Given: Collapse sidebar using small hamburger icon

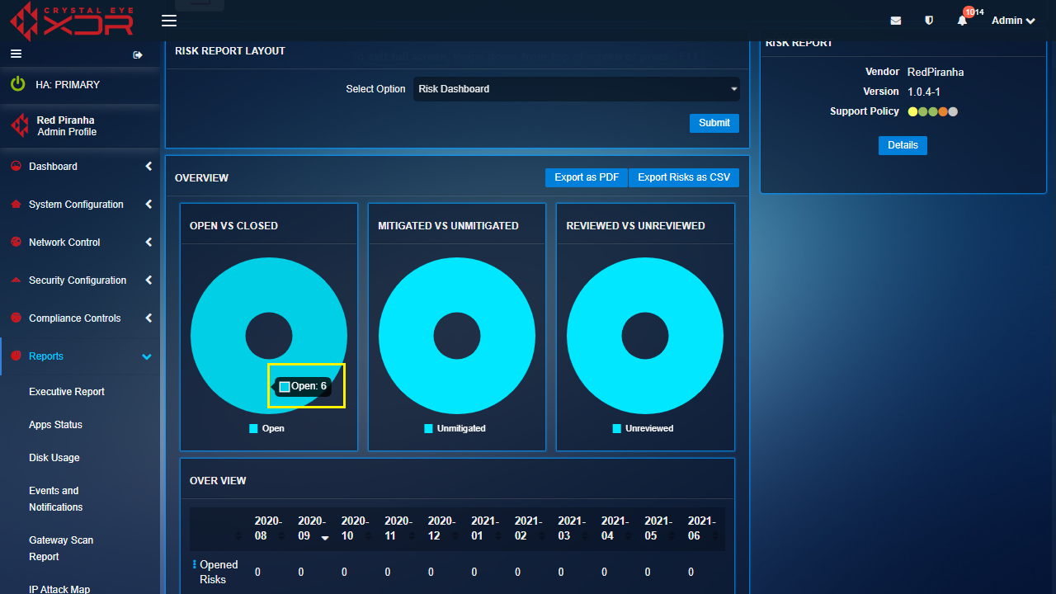Looking at the screenshot, I should point(16,54).
